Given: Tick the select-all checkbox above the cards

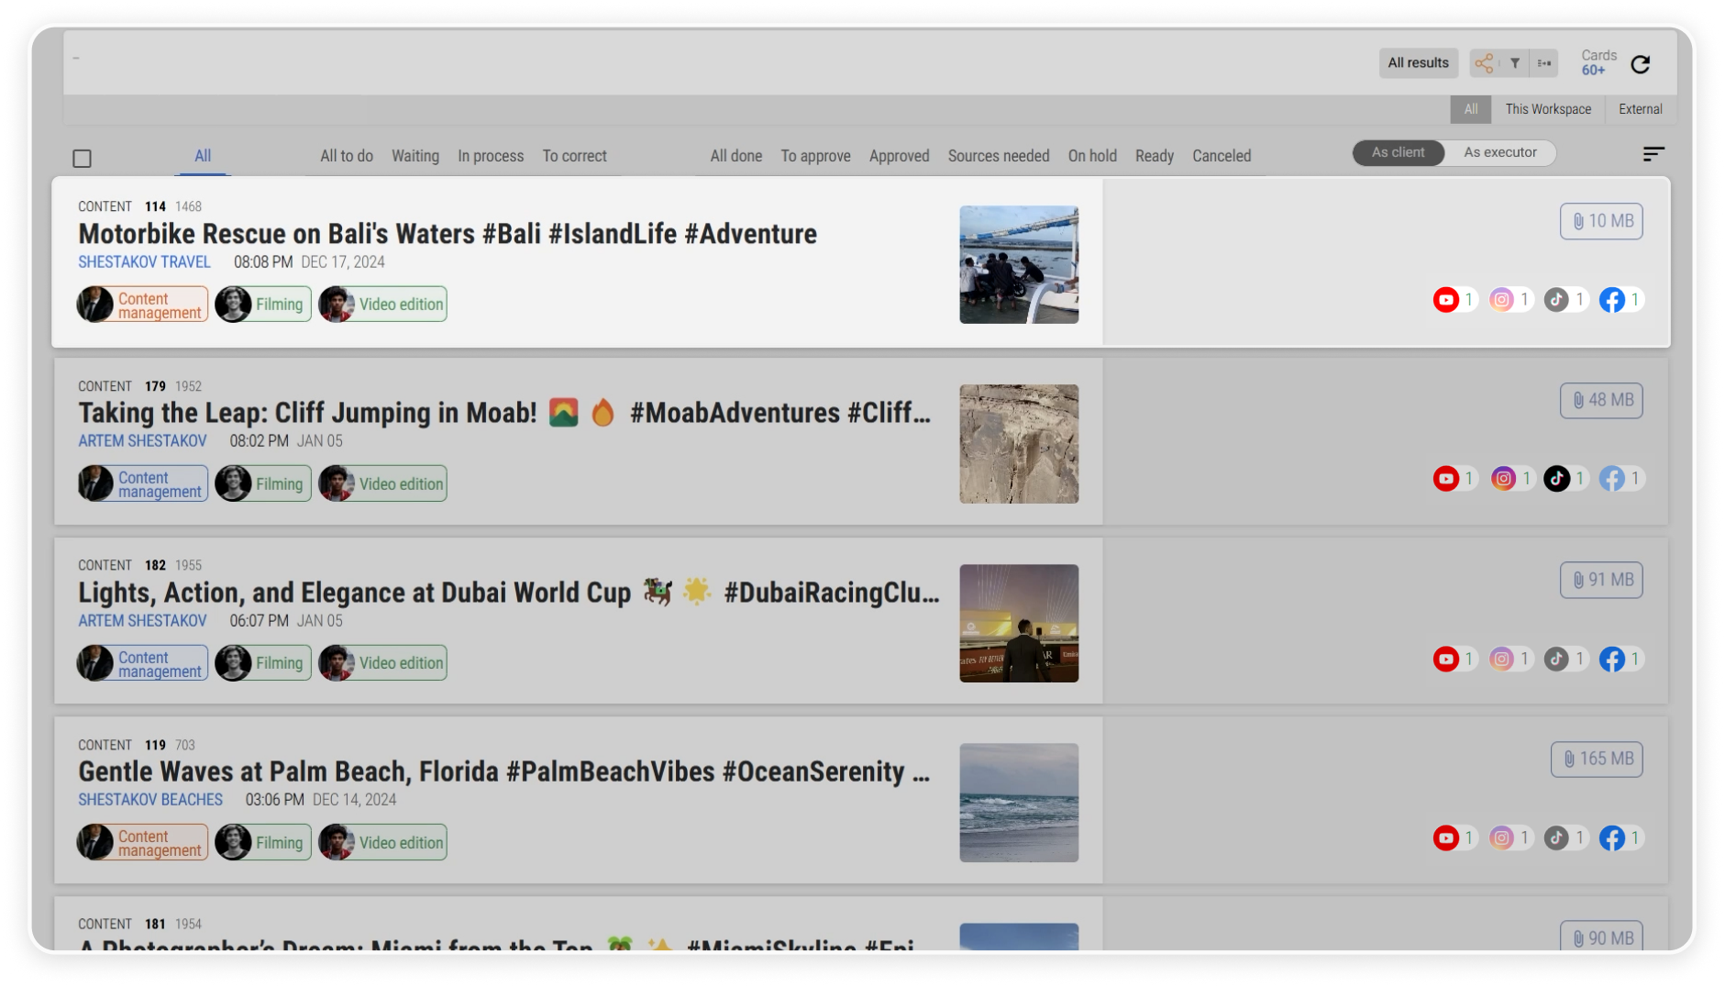Looking at the screenshot, I should (83, 159).
